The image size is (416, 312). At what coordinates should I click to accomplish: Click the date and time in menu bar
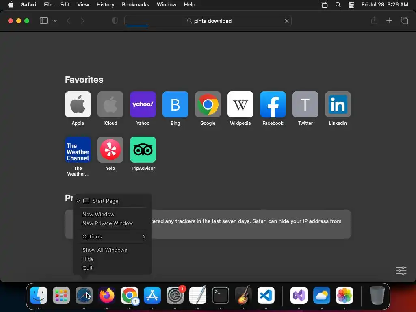[x=385, y=4]
